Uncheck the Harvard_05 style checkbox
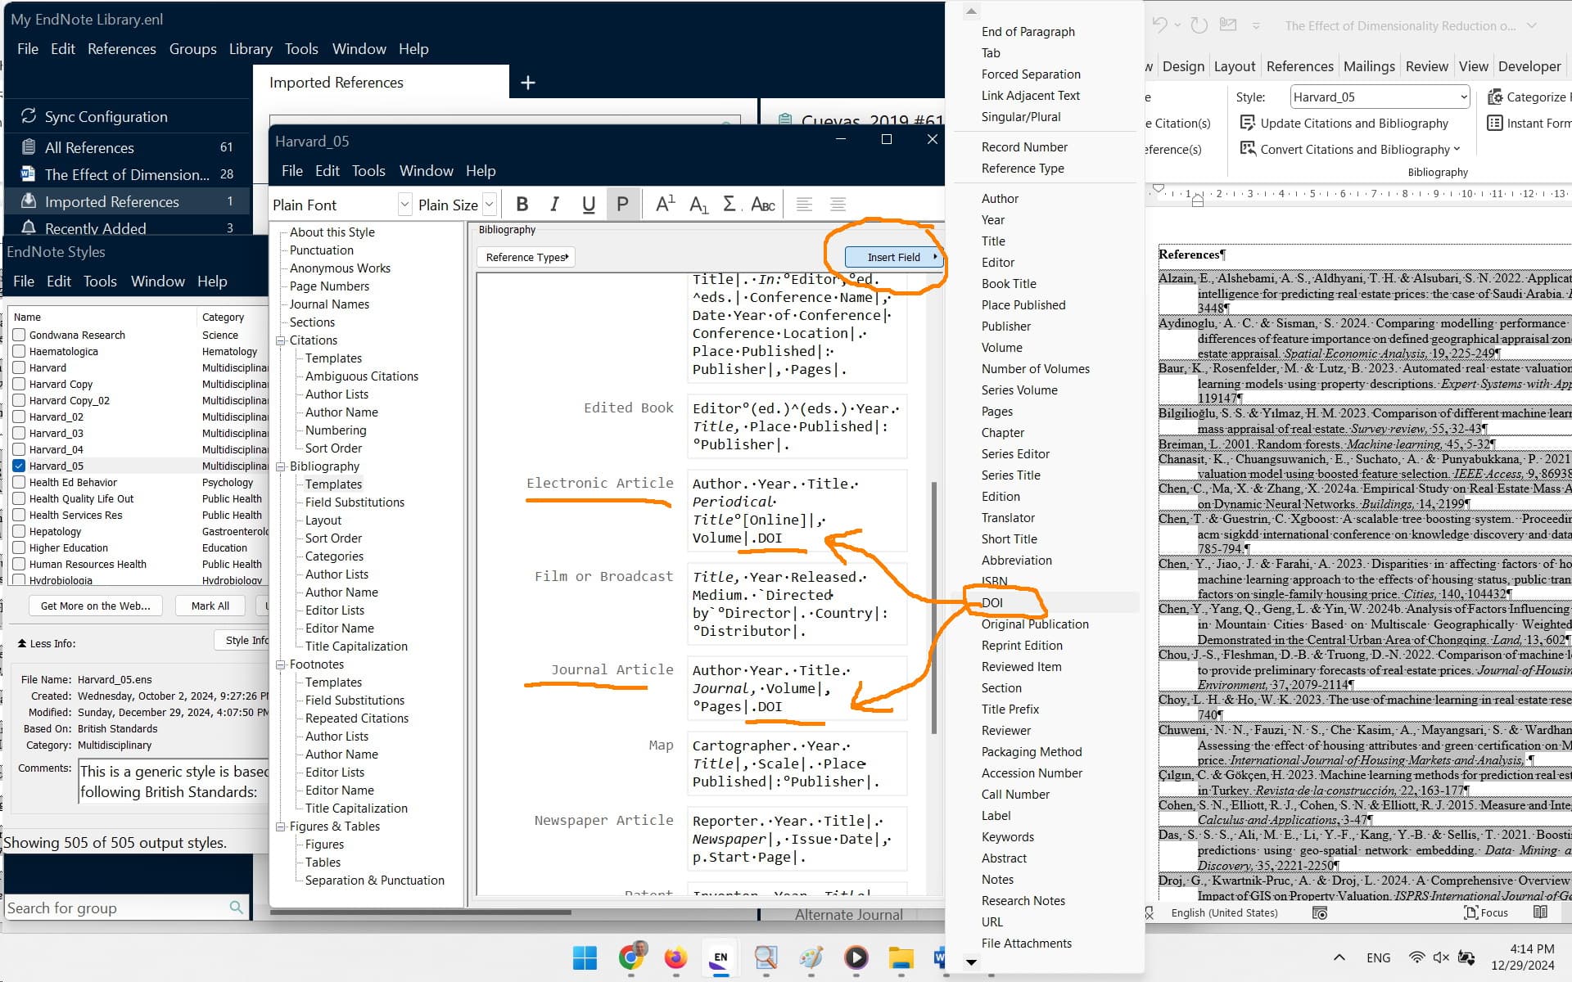Image resolution: width=1572 pixels, height=982 pixels. click(19, 466)
